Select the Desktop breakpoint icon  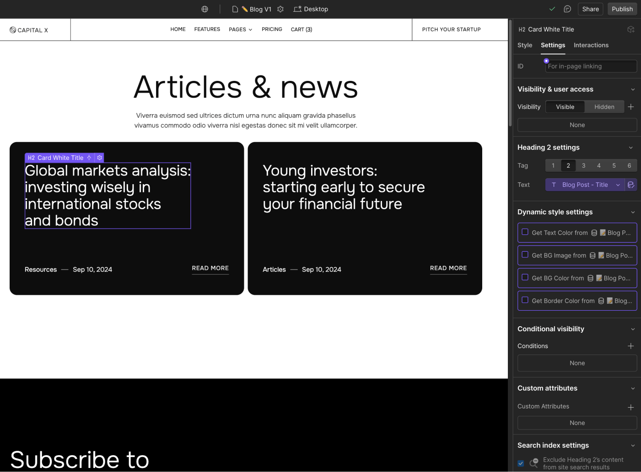[x=298, y=9]
